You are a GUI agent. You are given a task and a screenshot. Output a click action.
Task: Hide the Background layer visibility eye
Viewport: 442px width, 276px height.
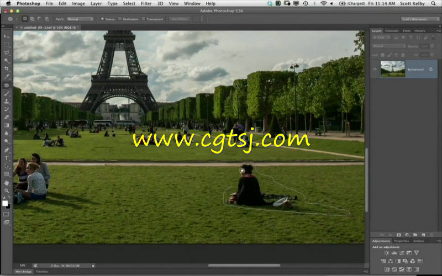pos(375,69)
